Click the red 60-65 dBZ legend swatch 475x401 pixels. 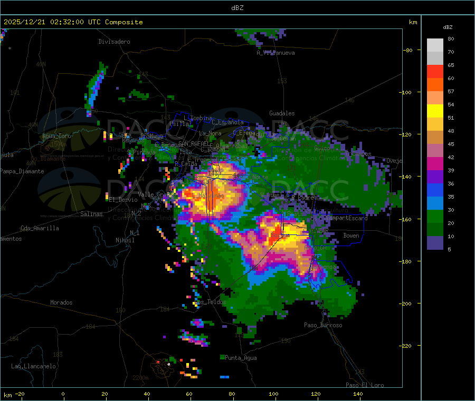[435, 71]
